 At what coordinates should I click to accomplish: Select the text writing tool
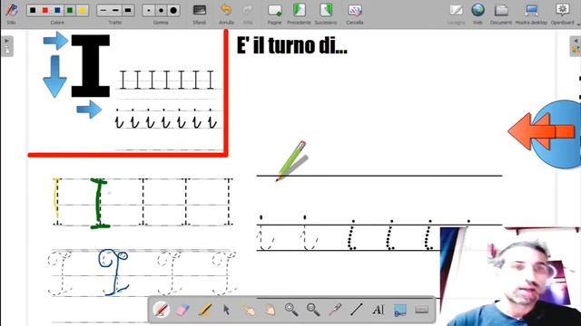[x=379, y=310]
